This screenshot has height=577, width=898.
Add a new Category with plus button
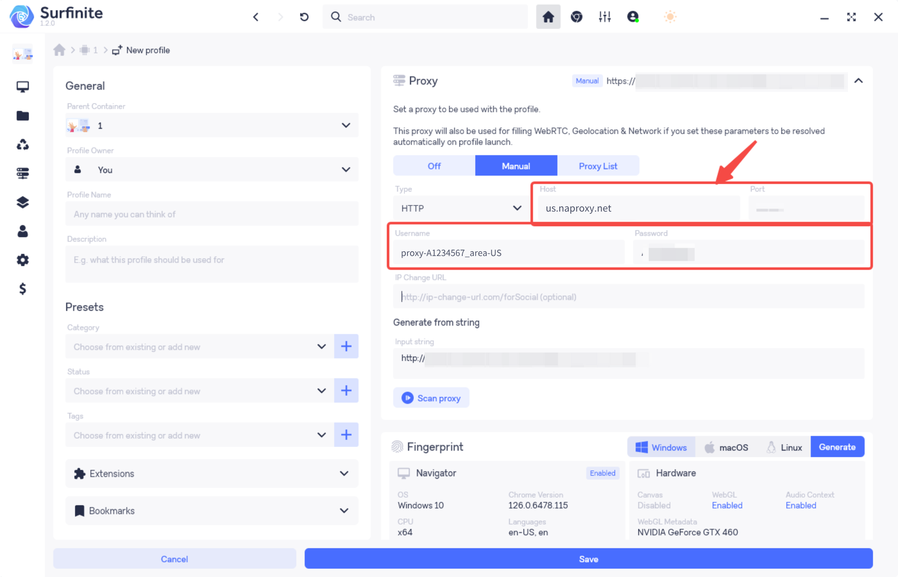pos(346,346)
